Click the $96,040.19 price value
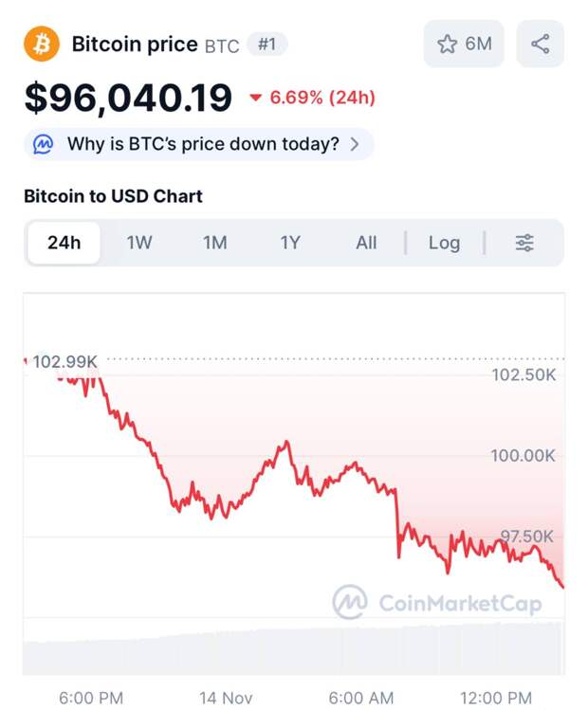The height and width of the screenshot is (710, 588). (x=128, y=98)
